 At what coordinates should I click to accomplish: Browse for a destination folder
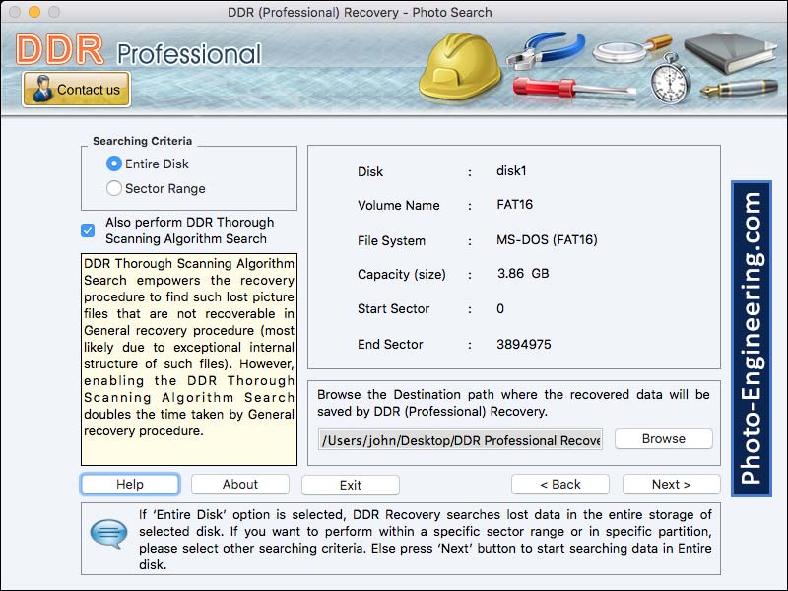click(662, 439)
